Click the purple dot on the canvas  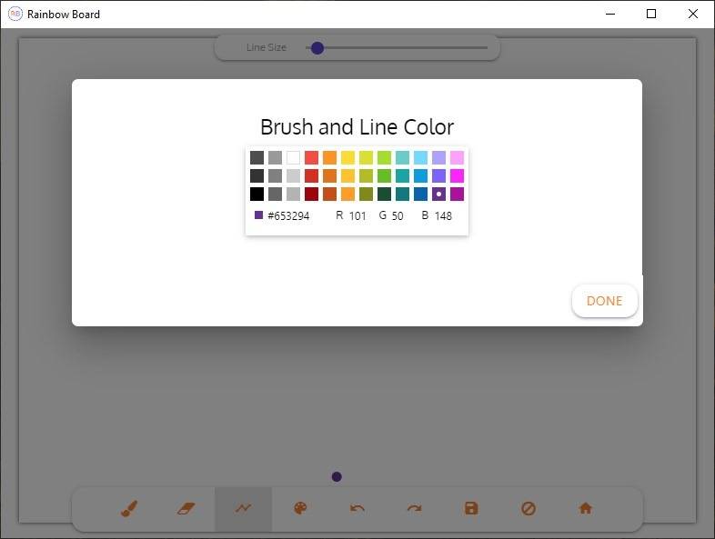tap(337, 477)
